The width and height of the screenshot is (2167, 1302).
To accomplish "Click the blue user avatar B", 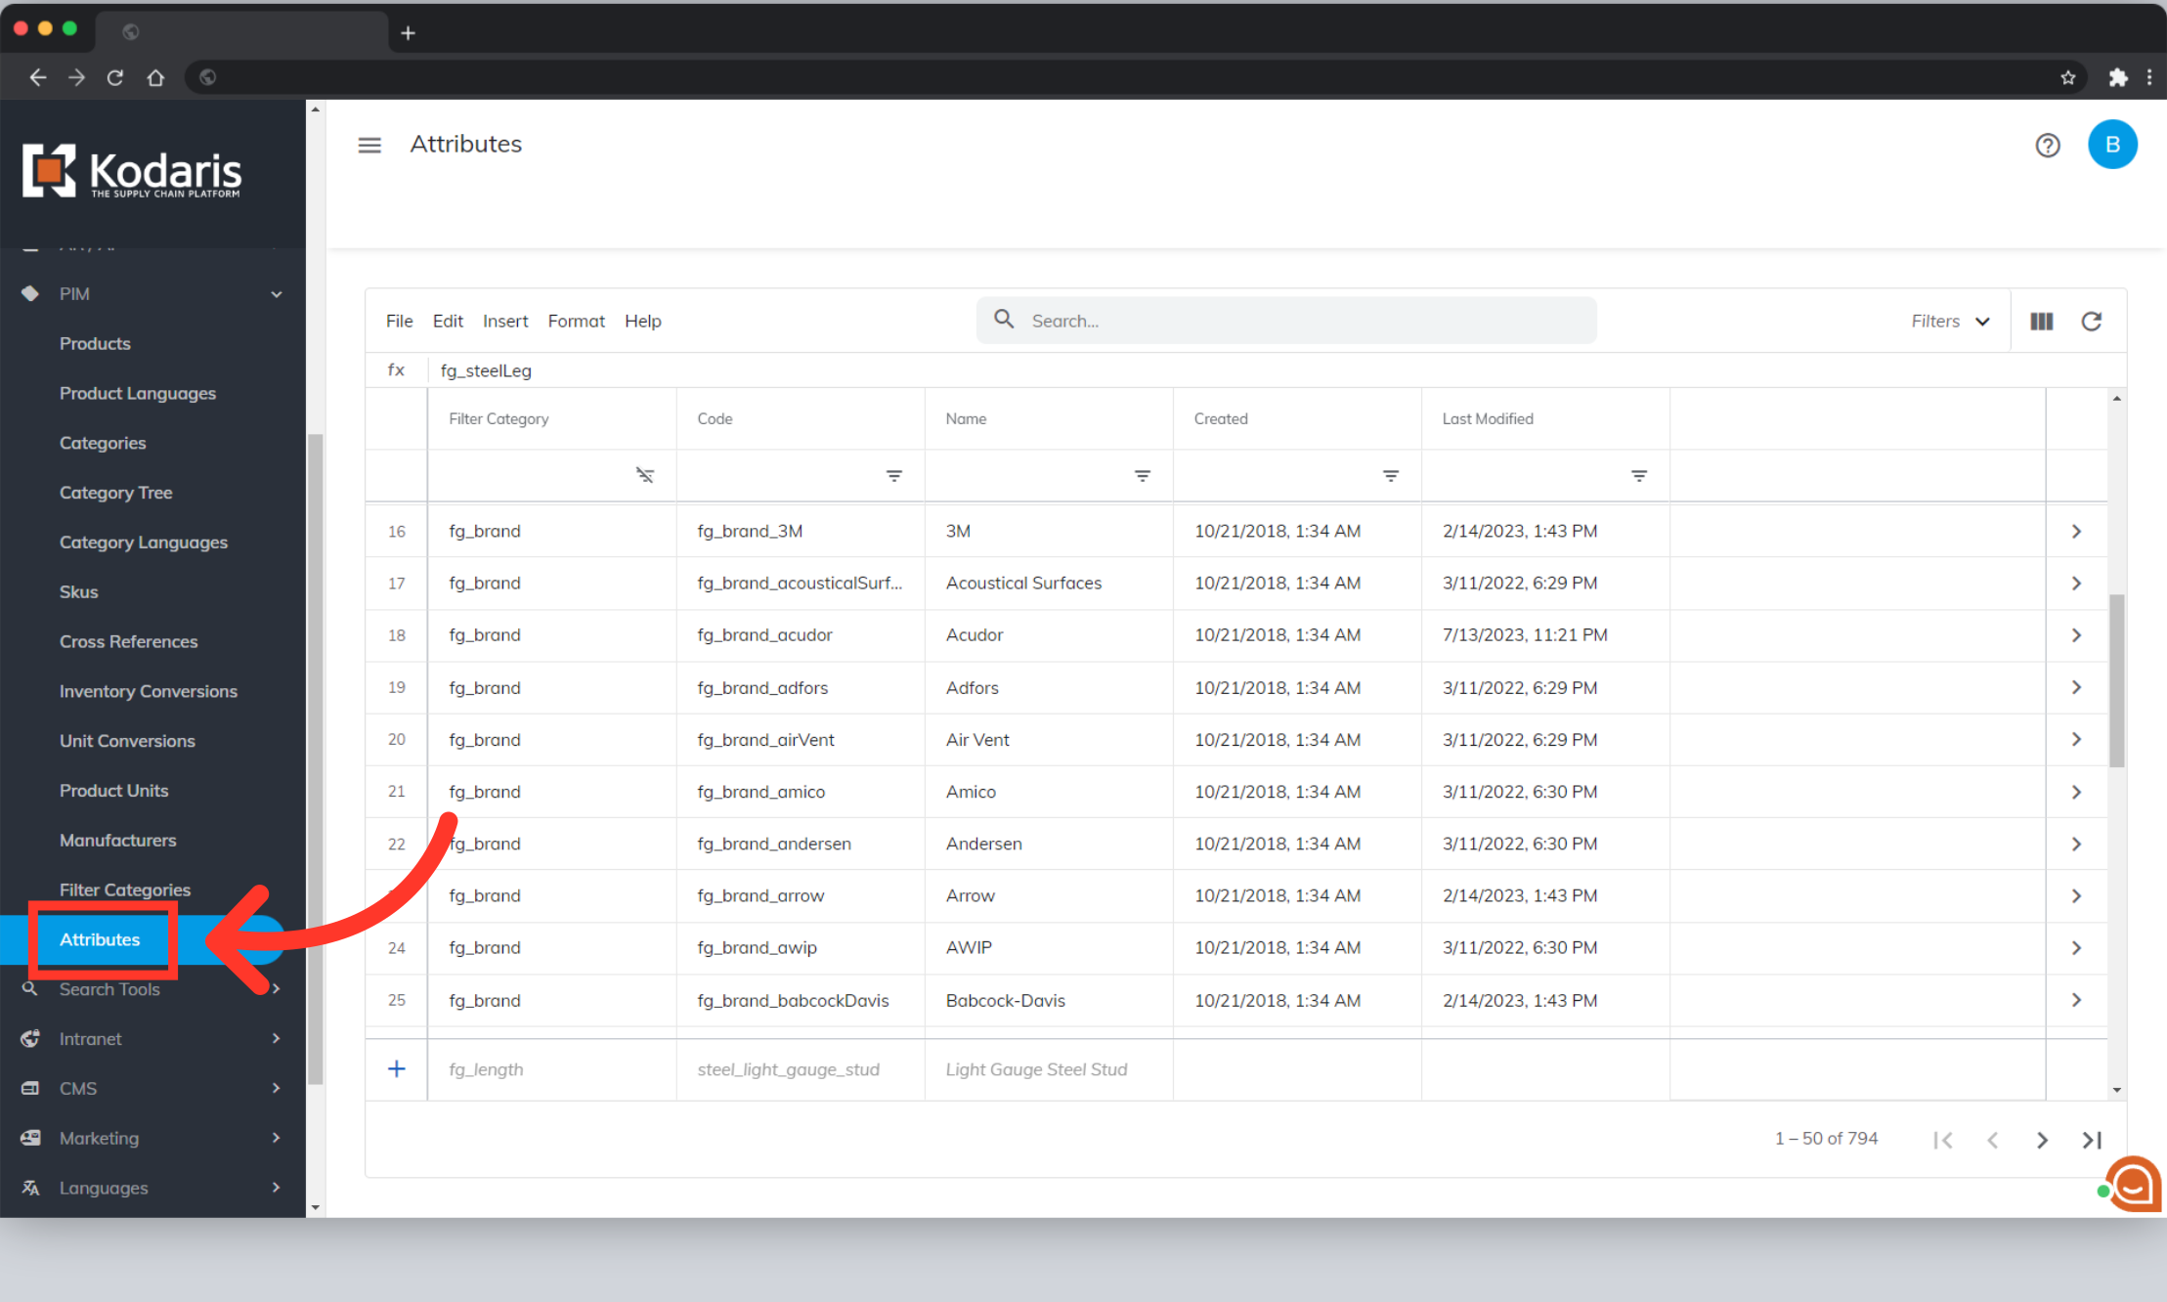I will click(2111, 145).
